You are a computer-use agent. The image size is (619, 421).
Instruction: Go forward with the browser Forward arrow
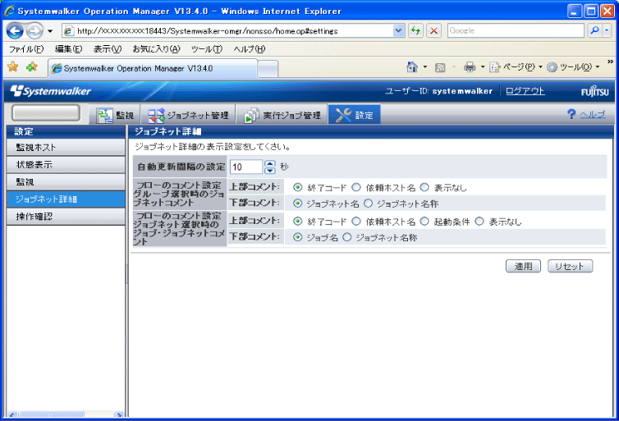(34, 31)
